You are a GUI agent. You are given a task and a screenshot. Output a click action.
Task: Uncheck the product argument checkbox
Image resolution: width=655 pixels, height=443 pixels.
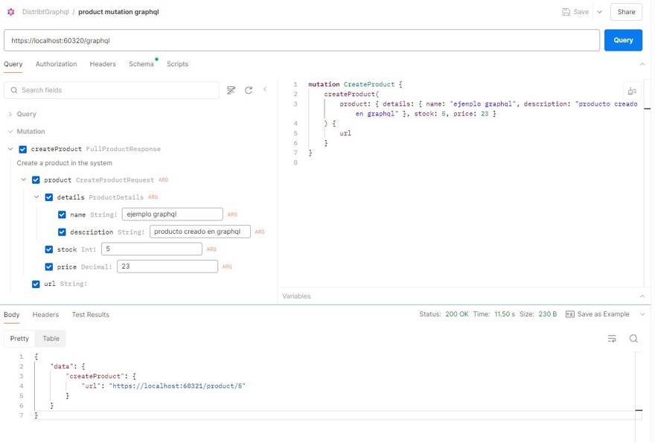(36, 179)
